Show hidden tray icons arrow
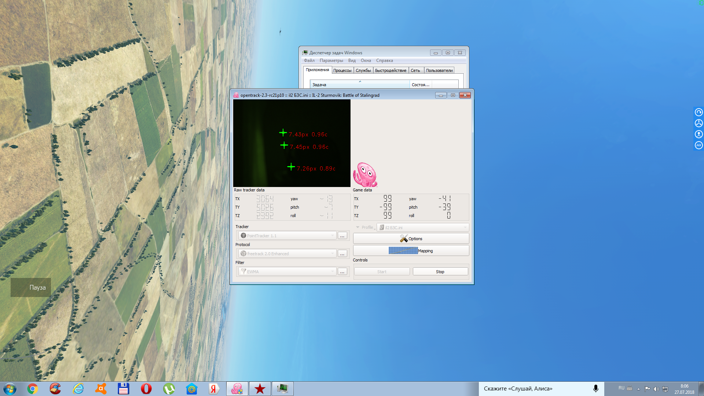Image resolution: width=704 pixels, height=396 pixels. (638, 389)
